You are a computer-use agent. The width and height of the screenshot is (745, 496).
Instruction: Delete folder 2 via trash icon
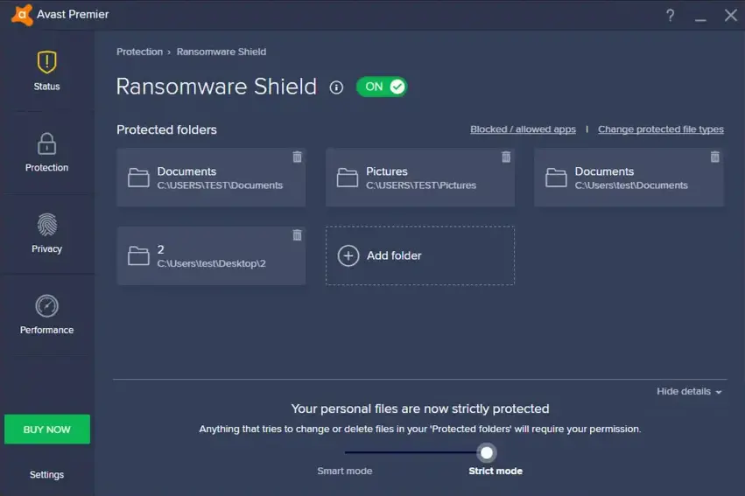(x=297, y=235)
